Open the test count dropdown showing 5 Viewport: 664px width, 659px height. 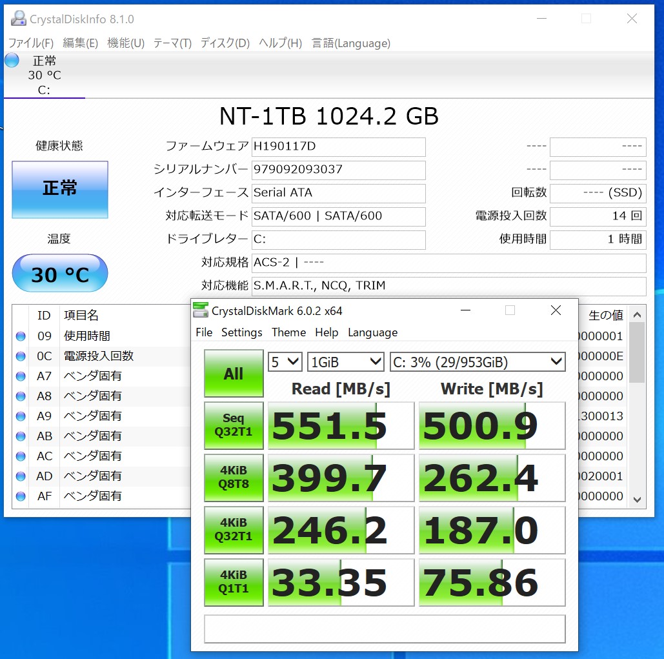285,361
